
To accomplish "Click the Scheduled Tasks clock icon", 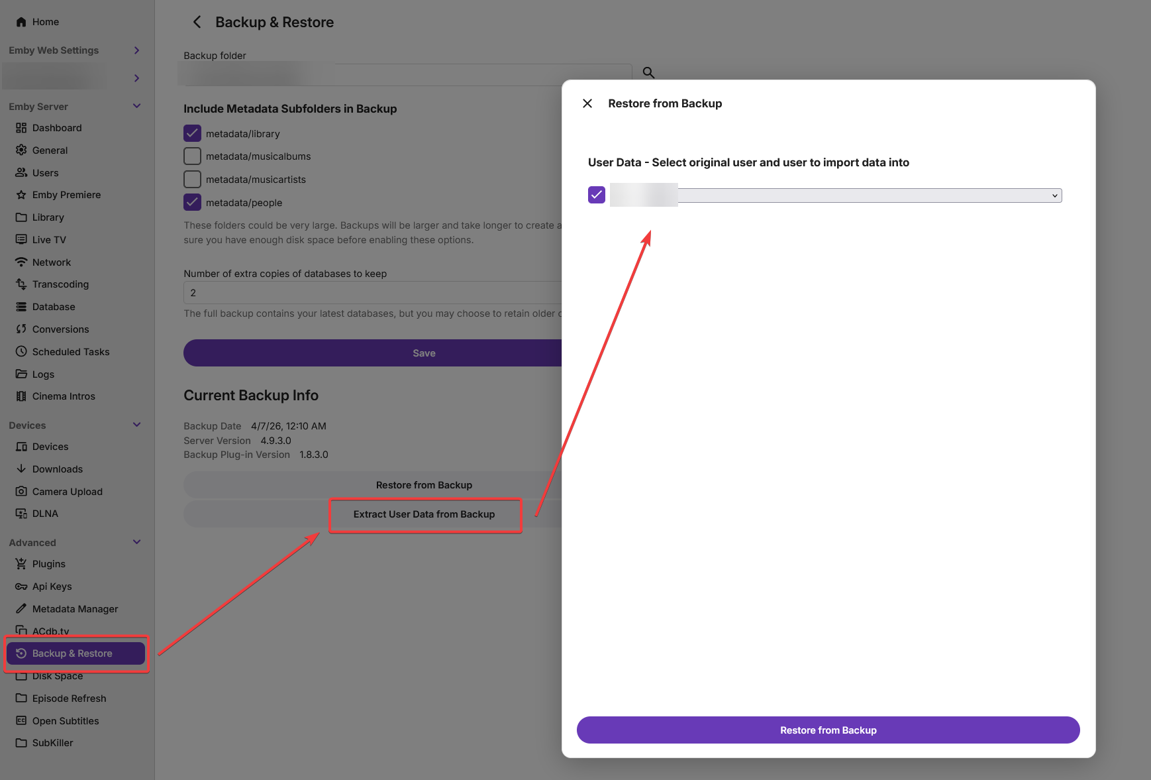I will point(21,352).
